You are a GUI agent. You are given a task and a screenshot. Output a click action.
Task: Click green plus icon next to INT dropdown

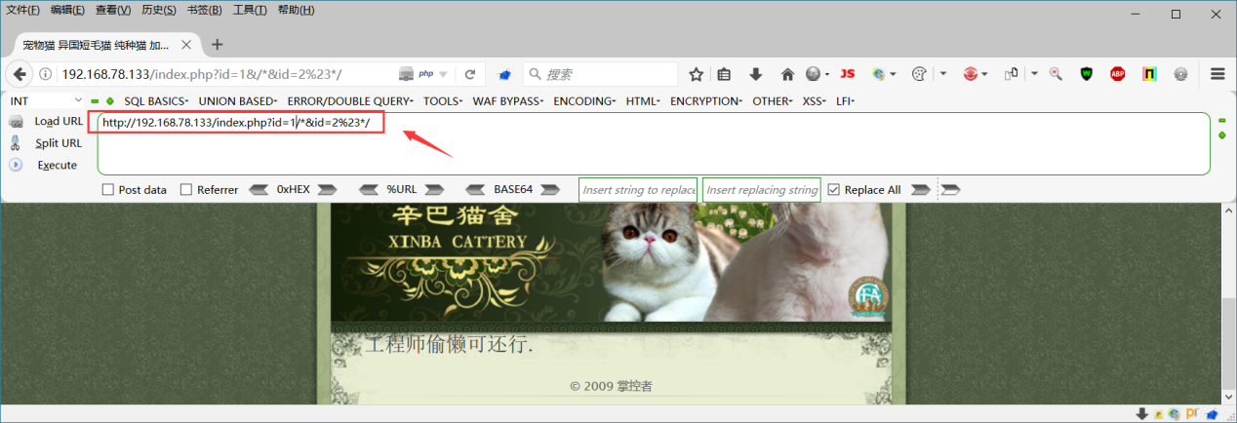110,100
